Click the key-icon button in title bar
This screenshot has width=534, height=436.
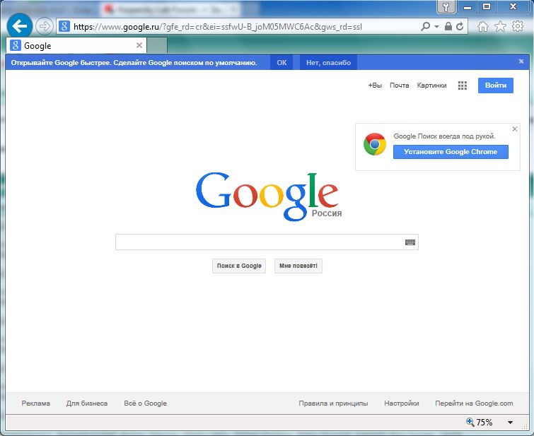[x=446, y=6]
